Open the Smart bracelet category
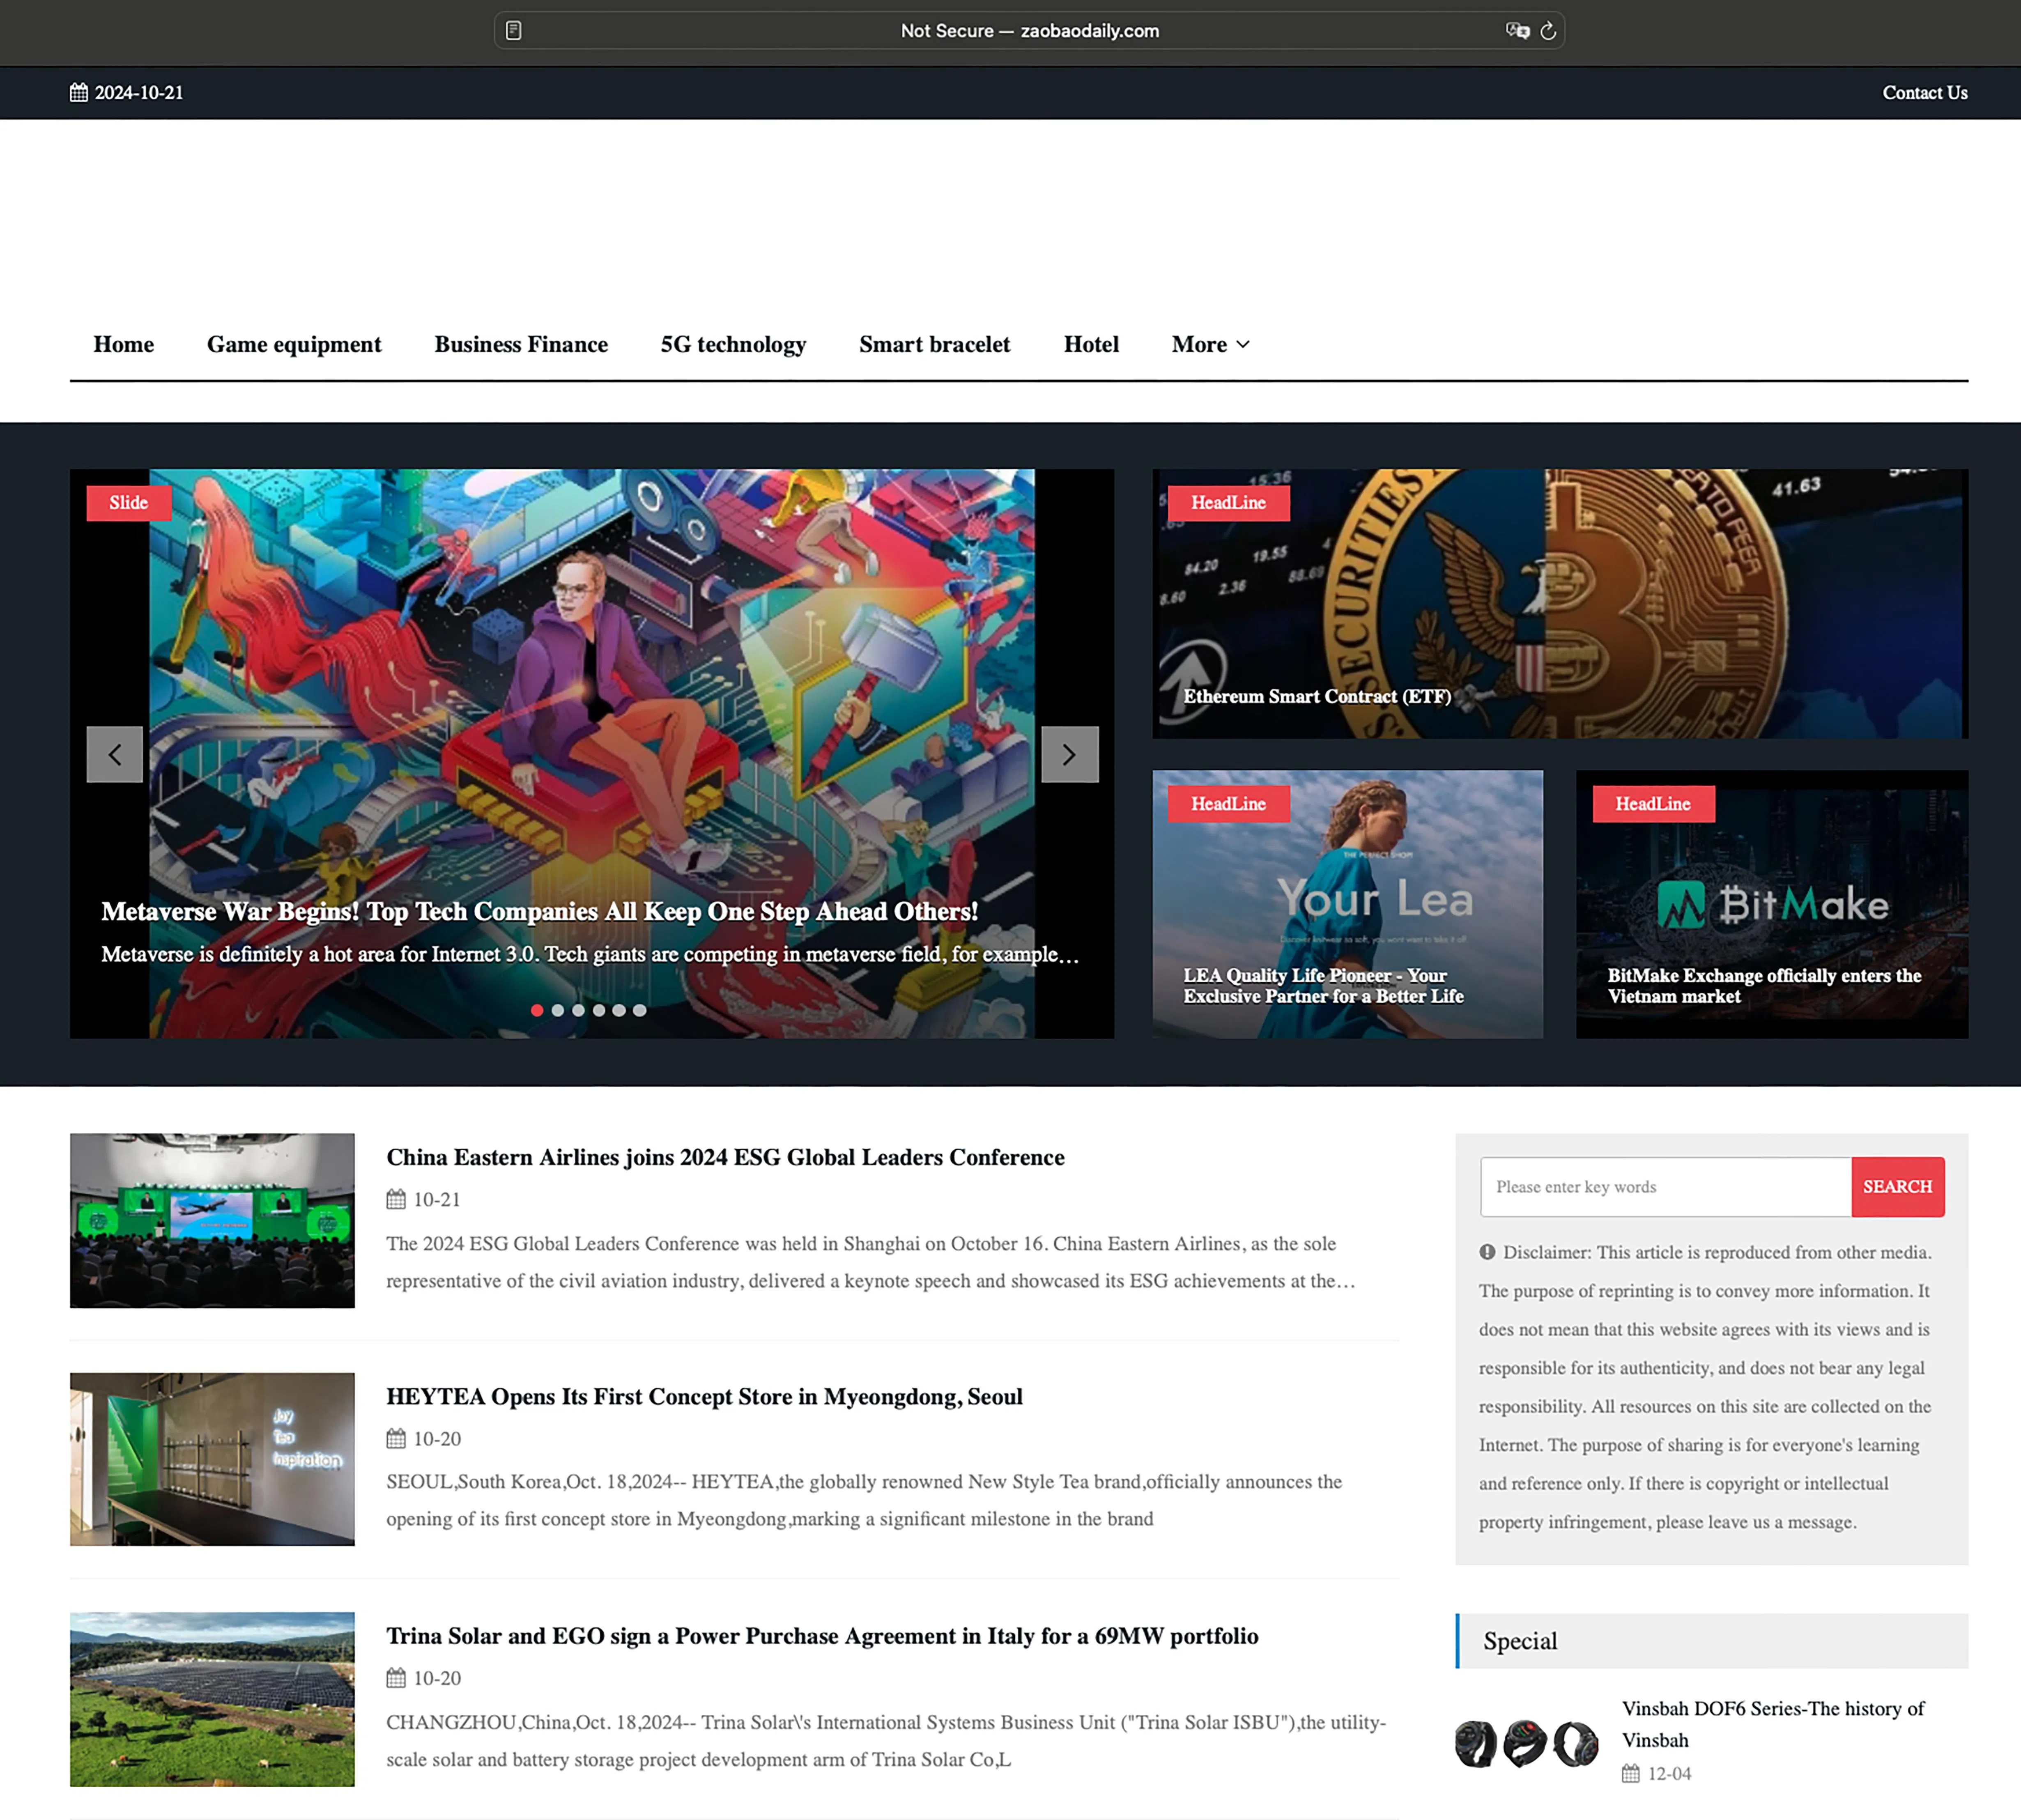The height and width of the screenshot is (1820, 2021). [934, 345]
